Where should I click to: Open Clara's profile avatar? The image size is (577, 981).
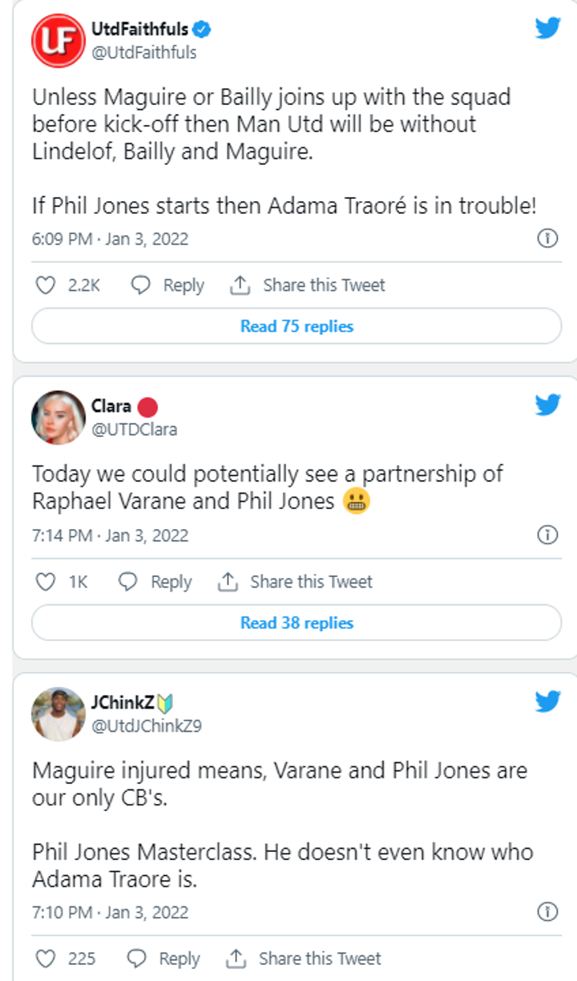click(58, 418)
